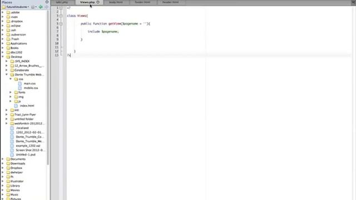Viewport: 356px width, 200px height.
Task: Open the Views.php editor tab
Action: click(x=87, y=2)
